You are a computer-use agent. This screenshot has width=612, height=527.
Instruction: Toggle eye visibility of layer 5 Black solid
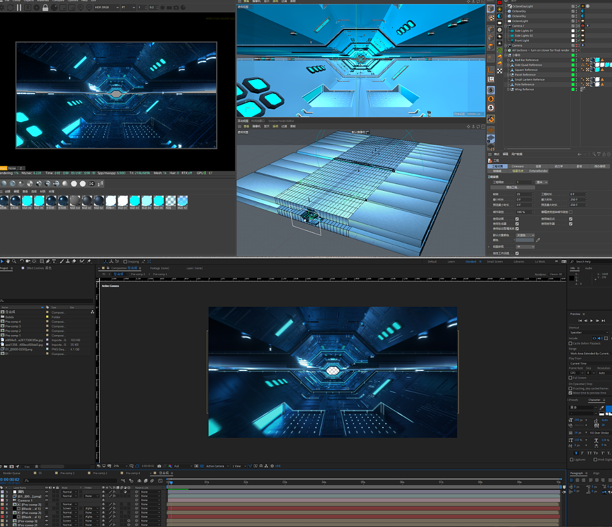[47, 508]
